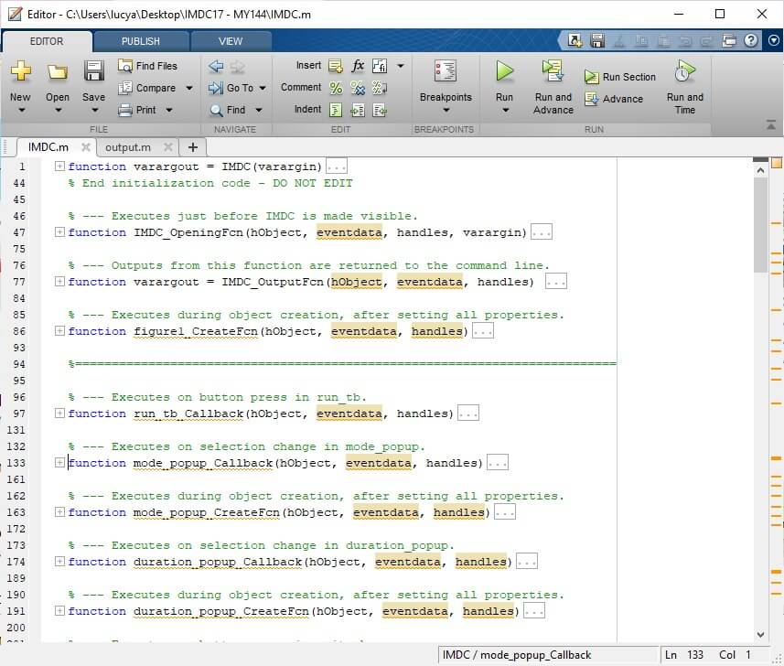This screenshot has height=666, width=784.
Task: Click the Advance button
Action: click(x=614, y=99)
